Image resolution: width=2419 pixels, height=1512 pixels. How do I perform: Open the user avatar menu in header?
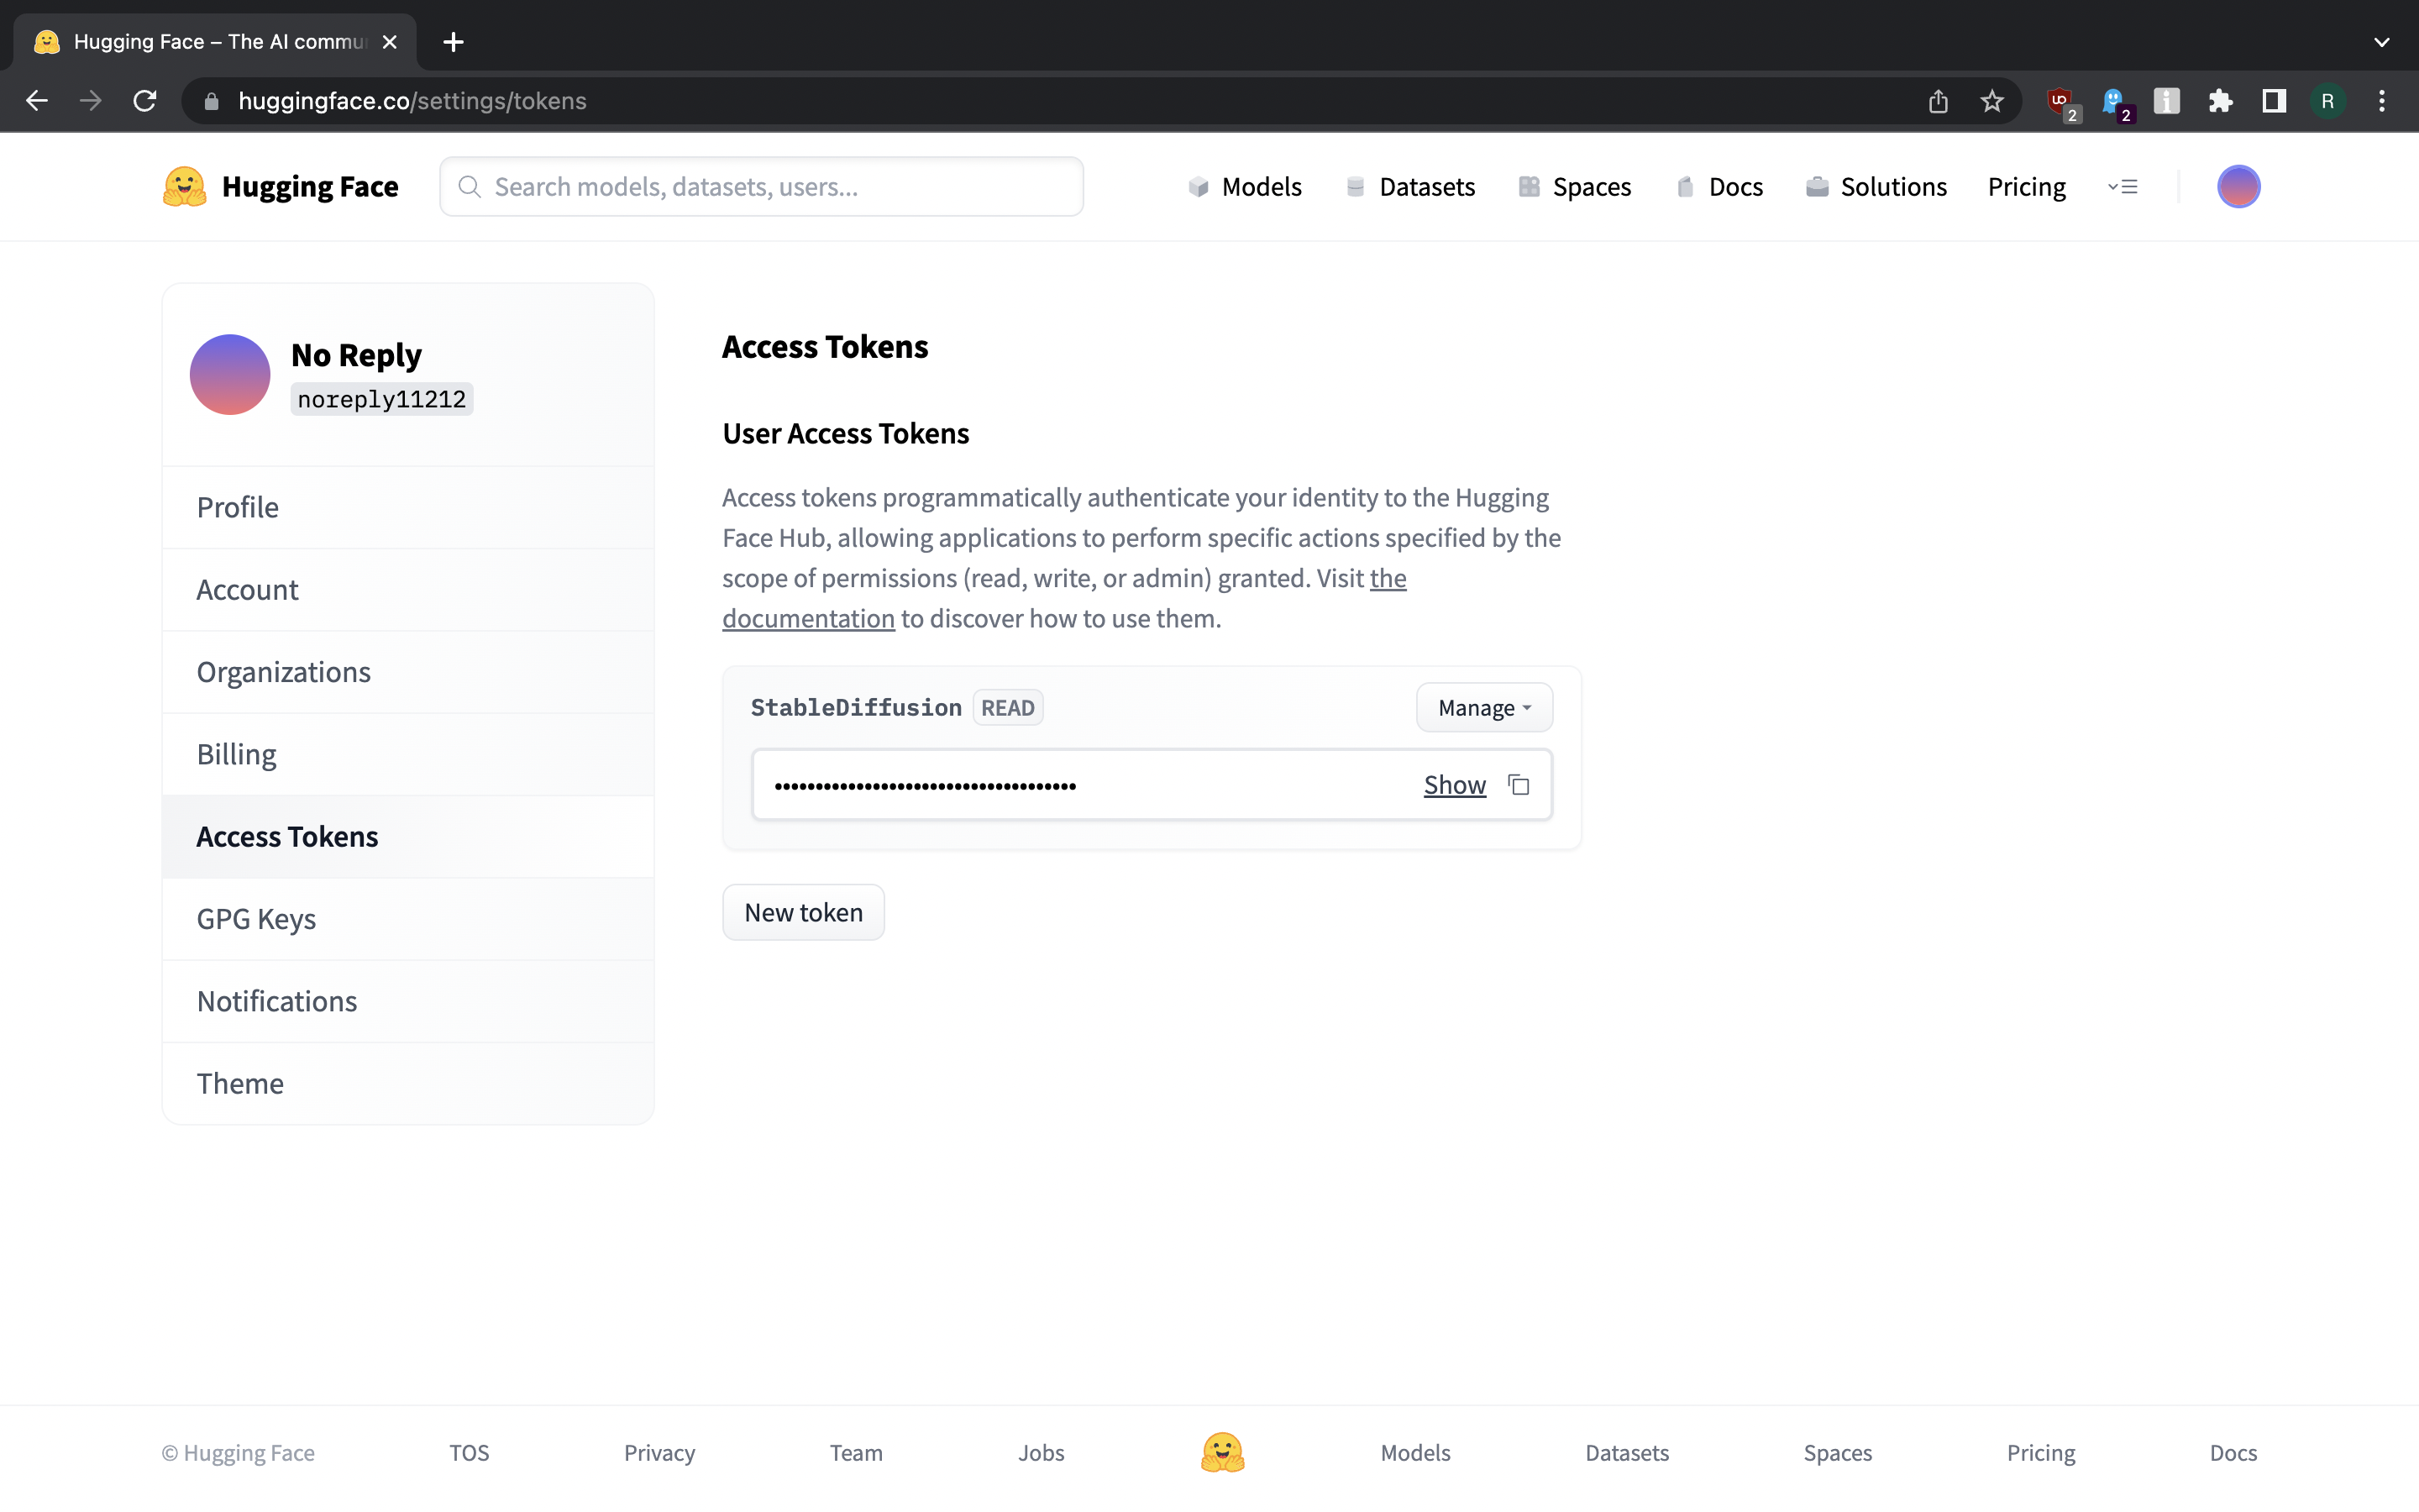coord(2238,187)
